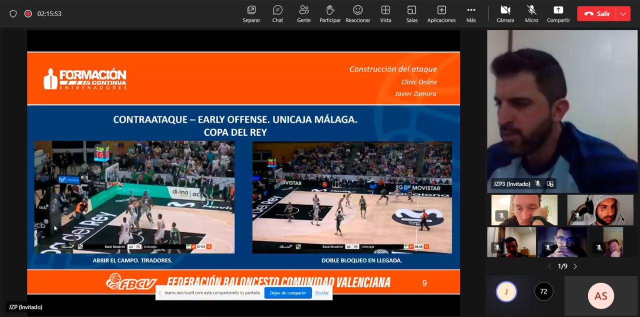Screen dimensions: 640x317
Task: Open the Vista layout options
Action: (385, 14)
